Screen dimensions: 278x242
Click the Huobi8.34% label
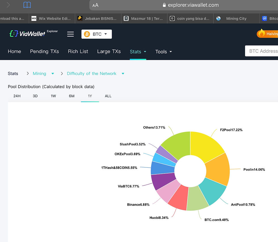pyautogui.click(x=159, y=218)
